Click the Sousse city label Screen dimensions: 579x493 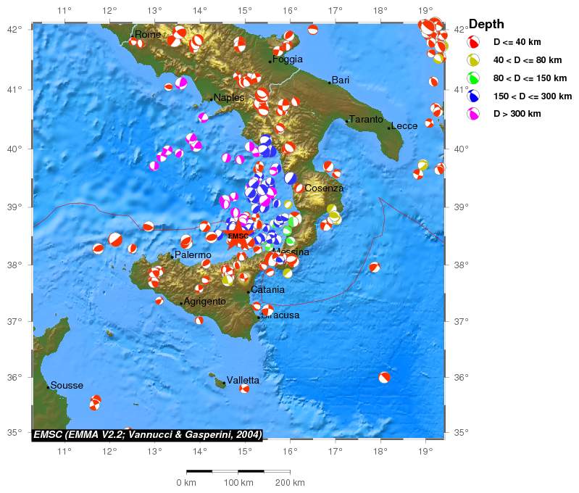[67, 386]
